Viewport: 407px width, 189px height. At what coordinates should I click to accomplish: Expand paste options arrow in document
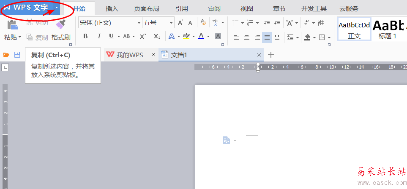[235, 141]
